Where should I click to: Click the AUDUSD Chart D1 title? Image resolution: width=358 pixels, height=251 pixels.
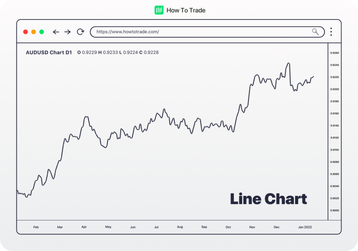click(x=49, y=52)
